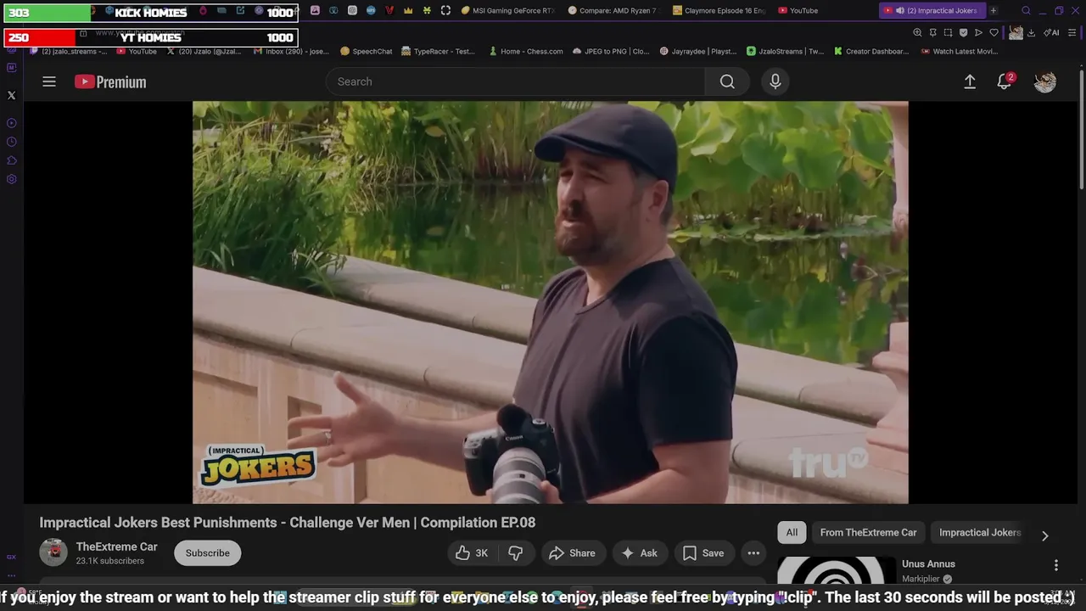Open the Ask AI button
Viewport: 1086px width, 611px height.
640,553
